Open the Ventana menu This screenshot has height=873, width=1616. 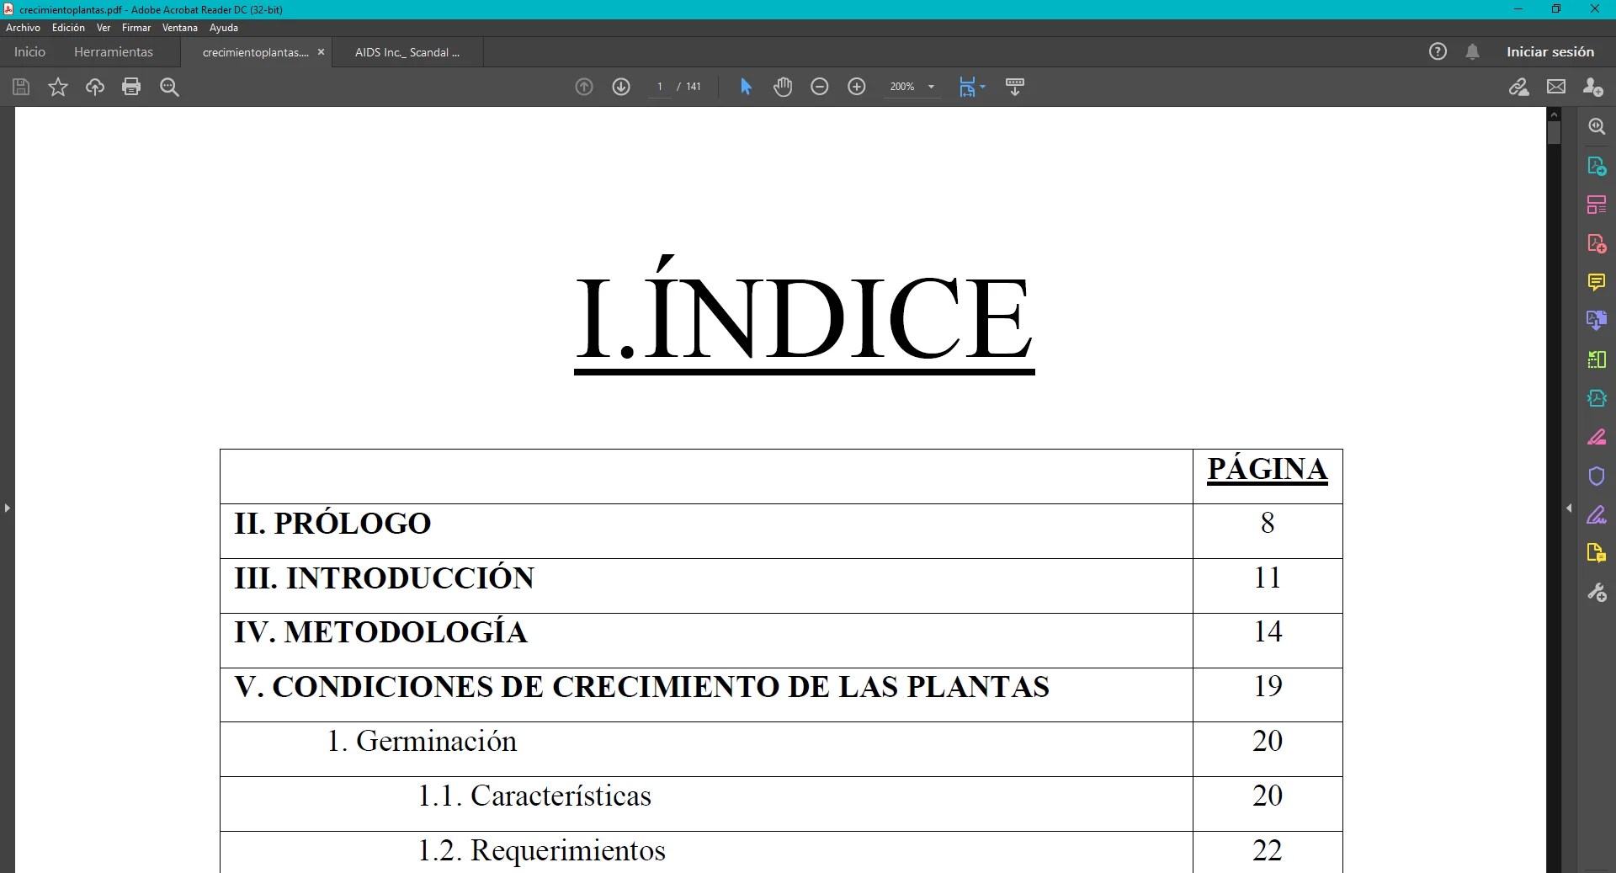[180, 28]
